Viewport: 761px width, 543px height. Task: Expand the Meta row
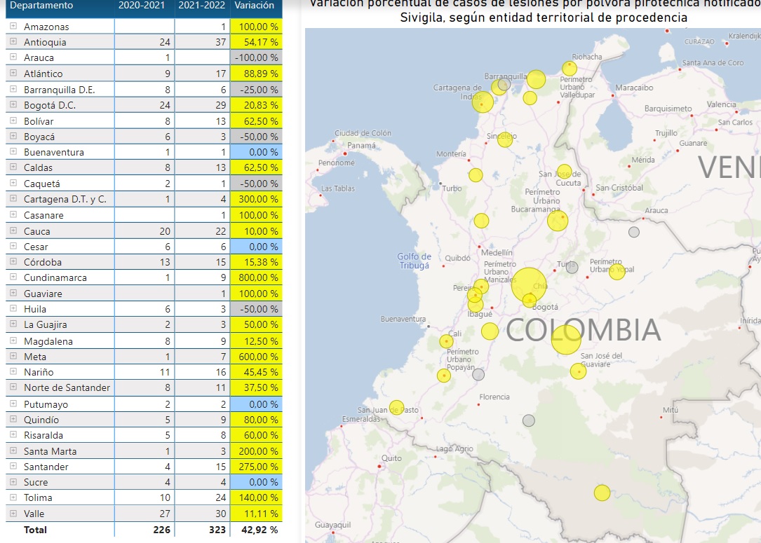point(13,357)
